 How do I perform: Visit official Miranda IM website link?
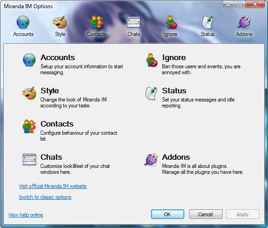(x=53, y=186)
